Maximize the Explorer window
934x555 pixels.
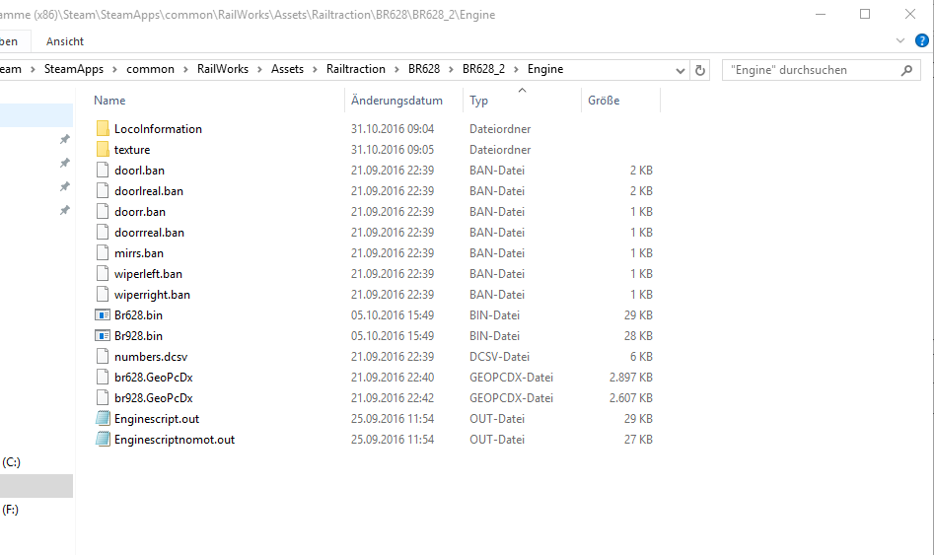pos(865,14)
